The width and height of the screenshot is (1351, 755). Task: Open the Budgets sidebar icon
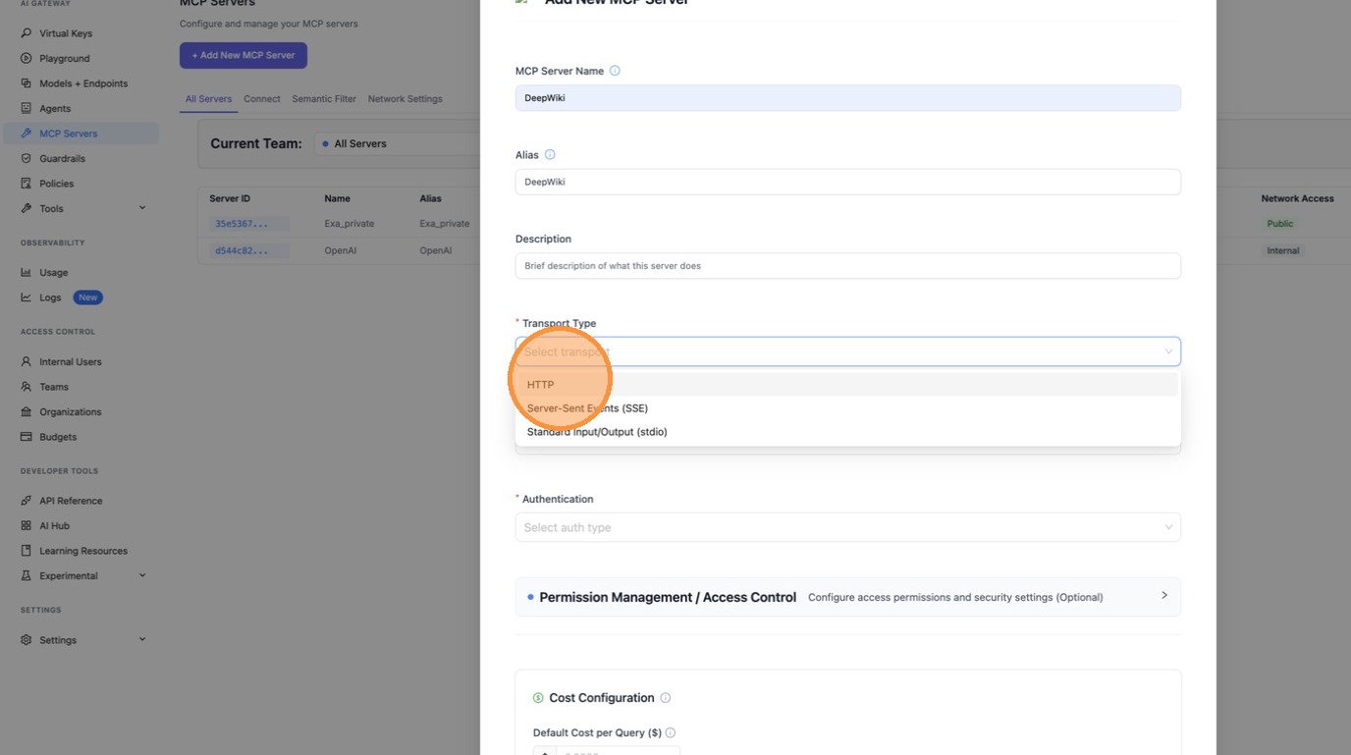27,437
